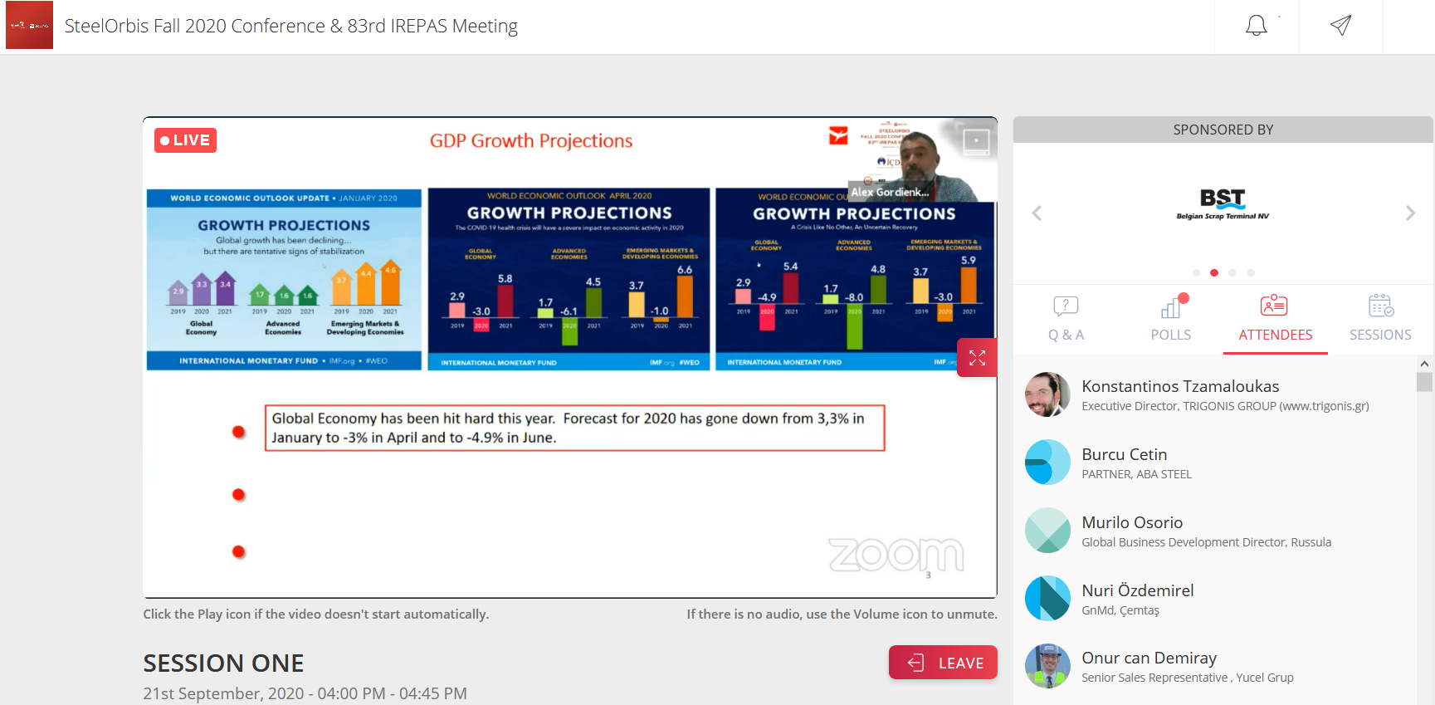Click Executive Director, TRIGONIS GROUP subtitle

coord(1225,406)
